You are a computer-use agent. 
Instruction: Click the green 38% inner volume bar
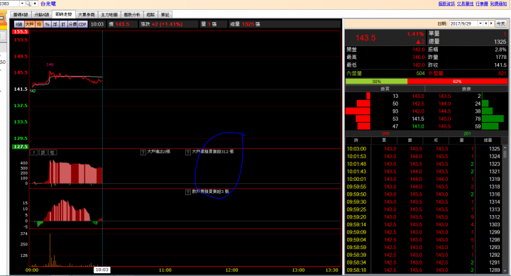click(x=376, y=81)
